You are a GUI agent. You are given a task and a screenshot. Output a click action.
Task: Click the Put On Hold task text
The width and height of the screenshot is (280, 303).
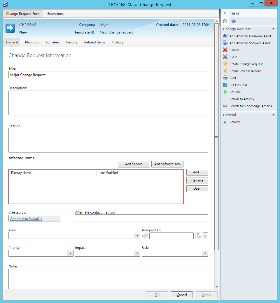pos(238,85)
